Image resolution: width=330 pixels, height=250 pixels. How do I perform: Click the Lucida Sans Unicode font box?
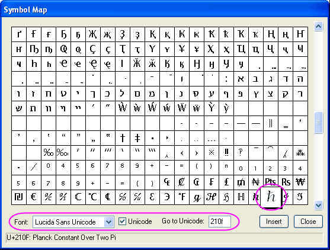pos(73,222)
